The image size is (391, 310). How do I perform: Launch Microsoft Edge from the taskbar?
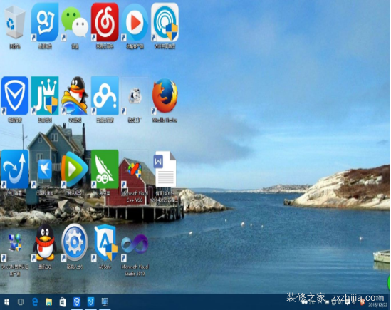pos(35,302)
